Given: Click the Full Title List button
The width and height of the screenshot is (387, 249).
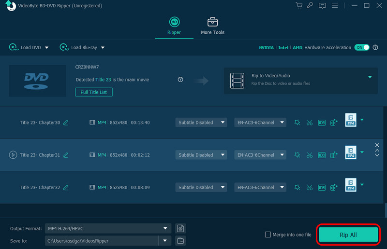Looking at the screenshot, I should pos(94,92).
